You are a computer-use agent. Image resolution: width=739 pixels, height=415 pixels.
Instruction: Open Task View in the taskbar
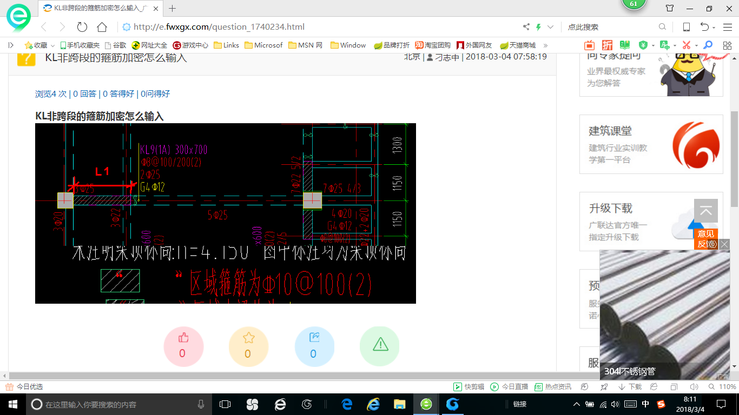(225, 404)
